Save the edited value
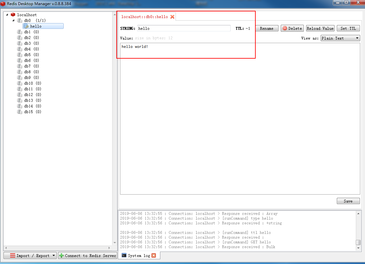Viewport: 365px width, 264px height. (x=348, y=201)
